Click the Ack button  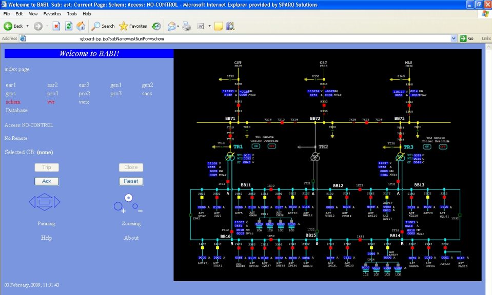(x=47, y=181)
